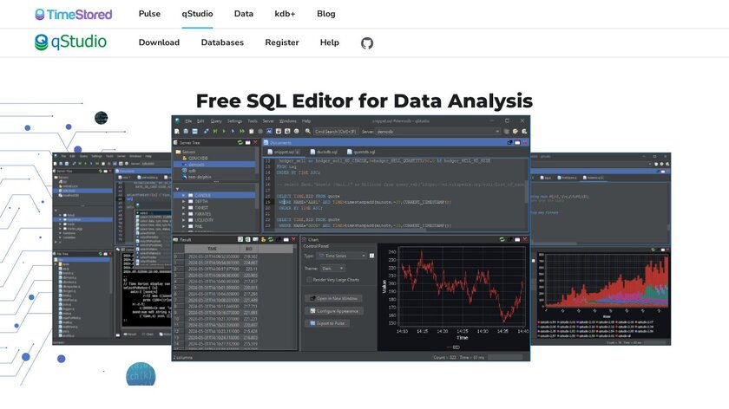The width and height of the screenshot is (729, 409).
Task: Click the qStudio logo
Action: click(70, 42)
